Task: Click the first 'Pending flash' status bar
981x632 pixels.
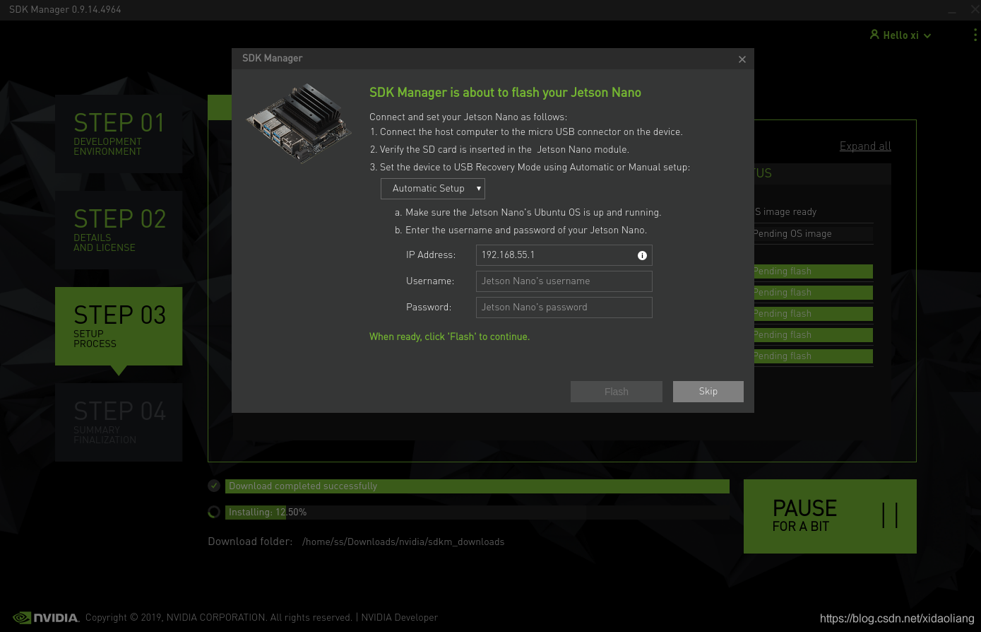Action: 813,271
